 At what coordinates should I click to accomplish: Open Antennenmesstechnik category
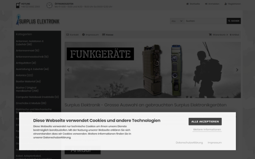[32, 57]
